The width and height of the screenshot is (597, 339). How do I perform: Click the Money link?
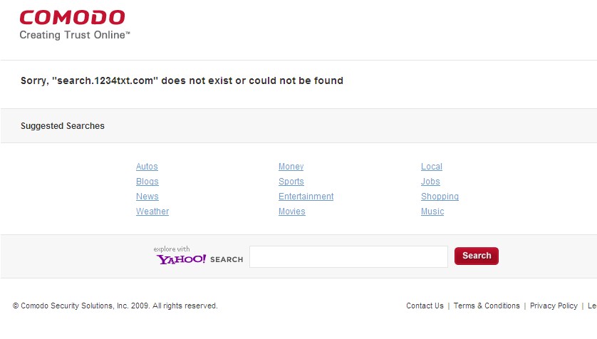click(291, 167)
